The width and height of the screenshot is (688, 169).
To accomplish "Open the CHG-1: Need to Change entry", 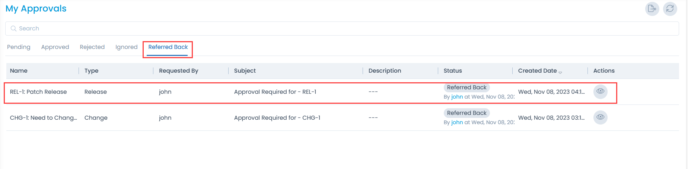I will pyautogui.click(x=43, y=118).
